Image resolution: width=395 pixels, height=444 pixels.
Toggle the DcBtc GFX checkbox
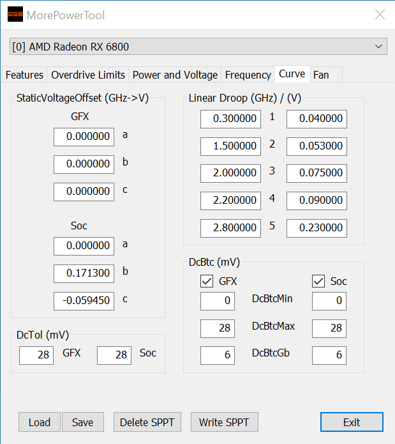tap(207, 281)
